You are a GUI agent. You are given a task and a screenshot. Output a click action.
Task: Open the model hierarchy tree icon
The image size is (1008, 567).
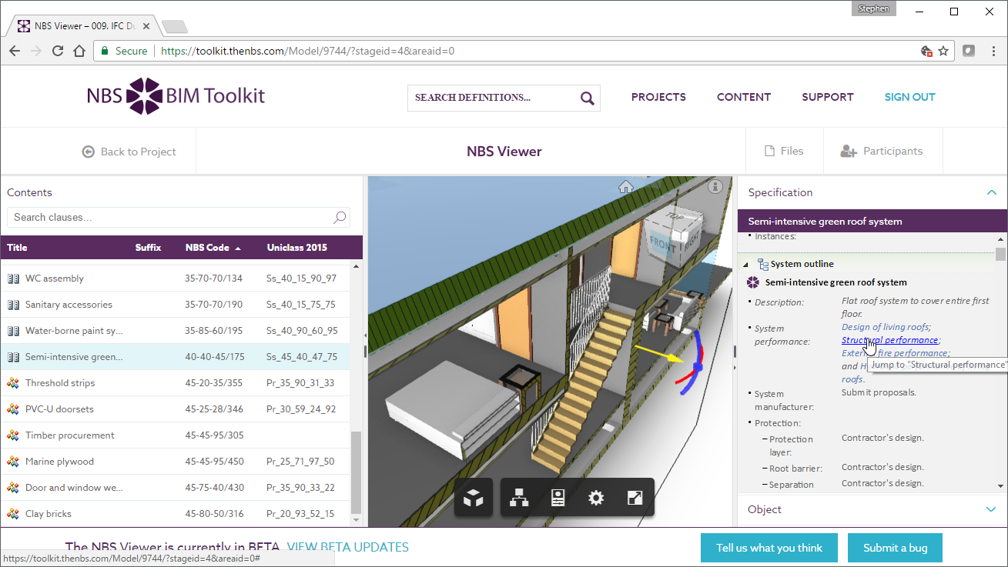click(519, 497)
